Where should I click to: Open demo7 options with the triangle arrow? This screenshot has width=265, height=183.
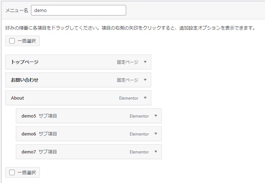pyautogui.click(x=155, y=152)
